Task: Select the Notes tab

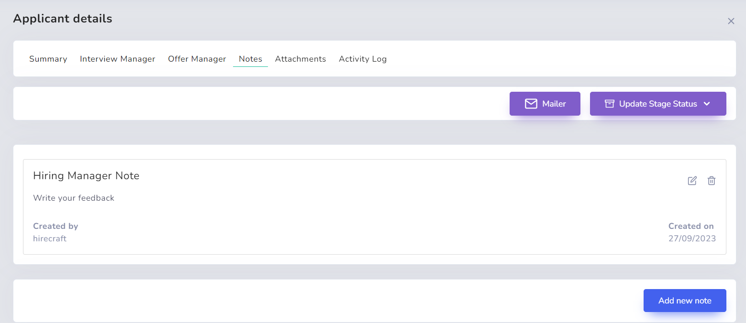Action: [x=250, y=59]
